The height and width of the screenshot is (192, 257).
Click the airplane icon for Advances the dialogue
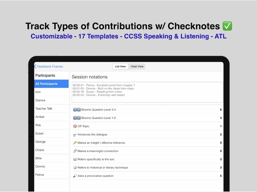pyautogui.click(x=75, y=135)
